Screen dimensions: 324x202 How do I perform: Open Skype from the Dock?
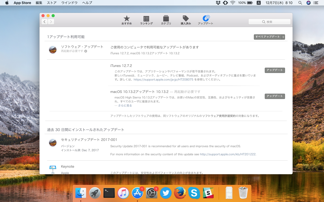click(194, 193)
